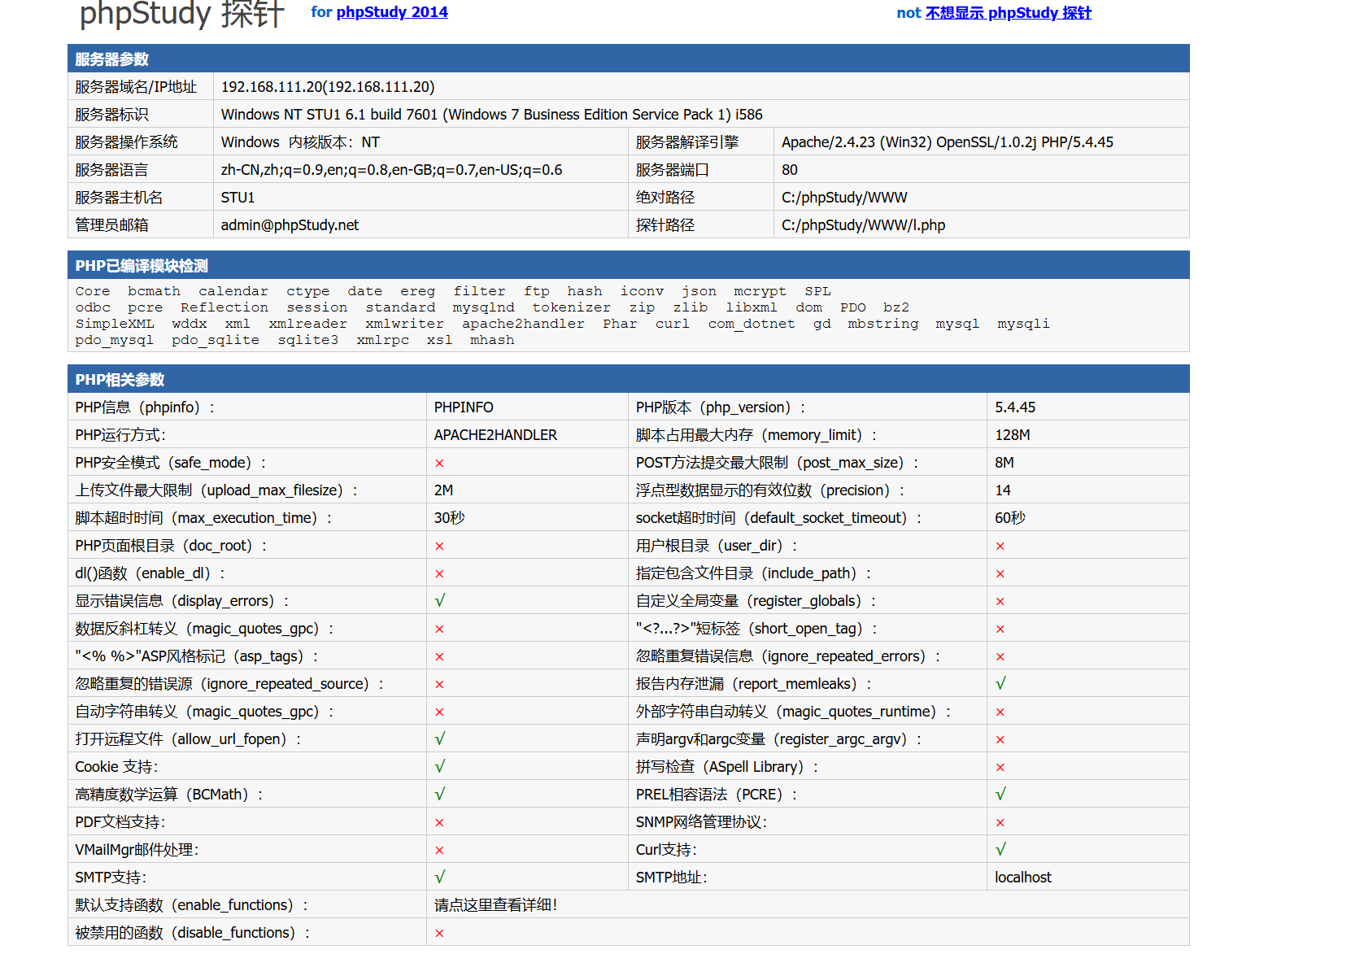Click the √ mark for allow_url_fopen
The image size is (1364, 954).
pyautogui.click(x=439, y=739)
